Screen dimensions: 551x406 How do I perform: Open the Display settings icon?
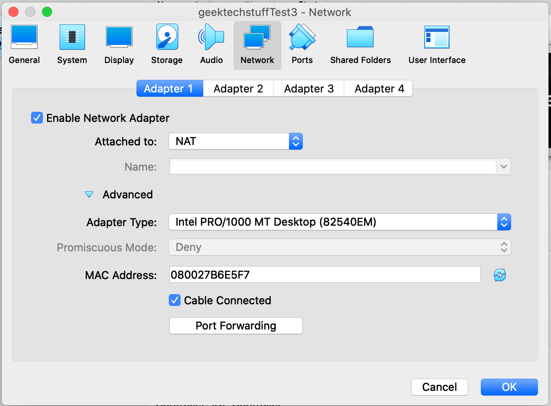click(119, 42)
